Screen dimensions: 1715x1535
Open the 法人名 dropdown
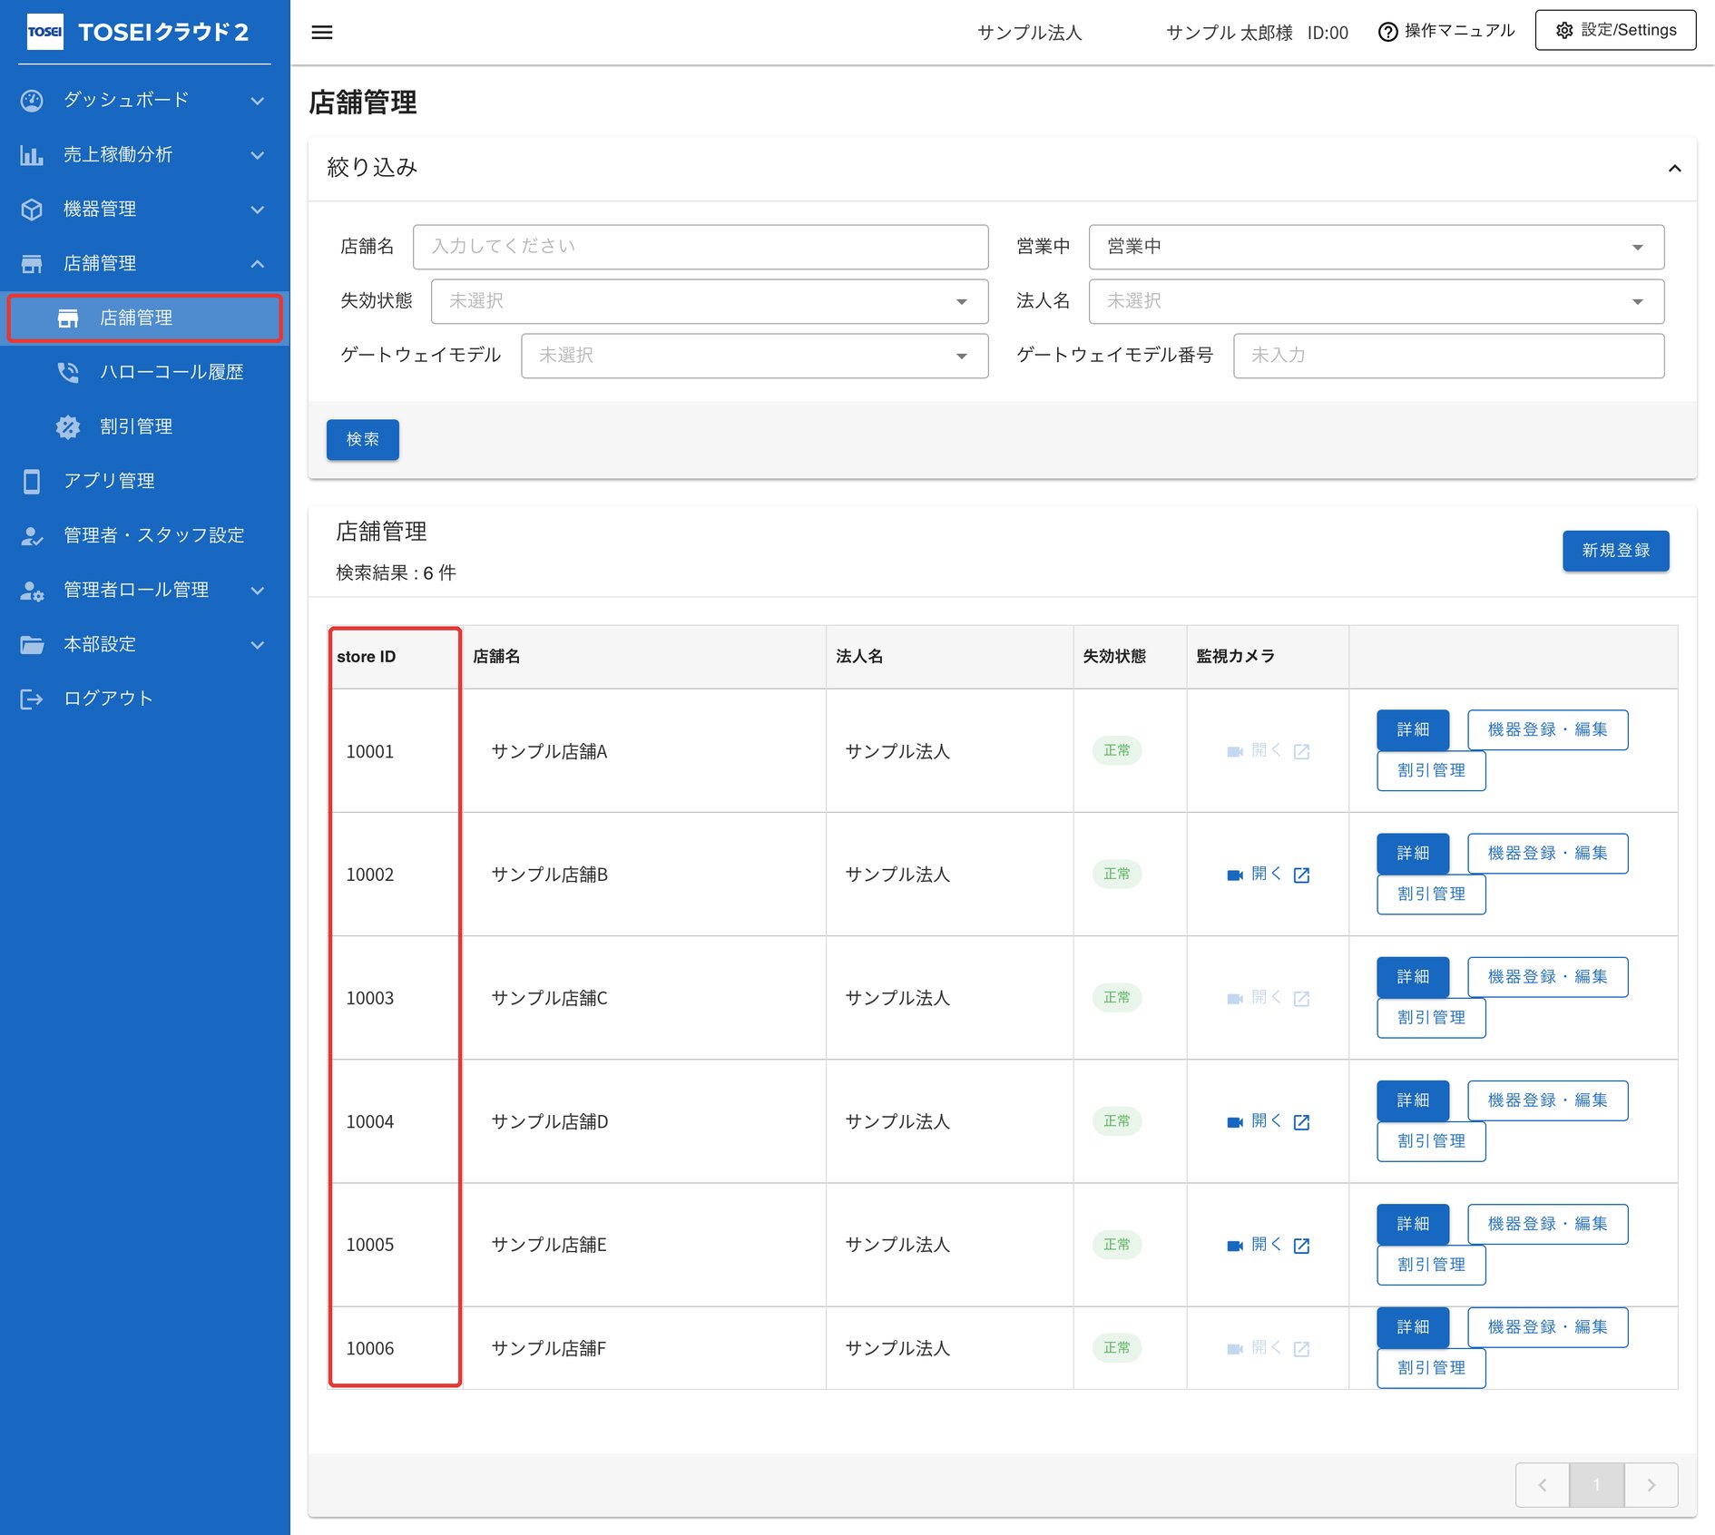coord(1376,301)
